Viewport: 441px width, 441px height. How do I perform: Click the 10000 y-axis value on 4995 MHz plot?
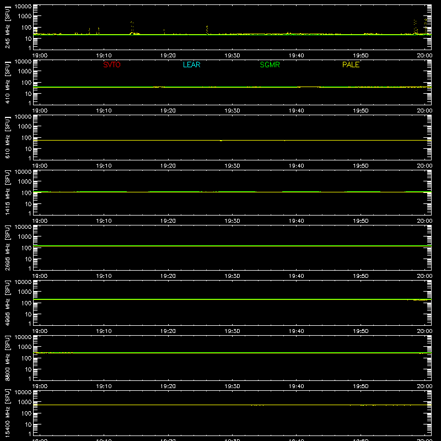click(x=23, y=282)
